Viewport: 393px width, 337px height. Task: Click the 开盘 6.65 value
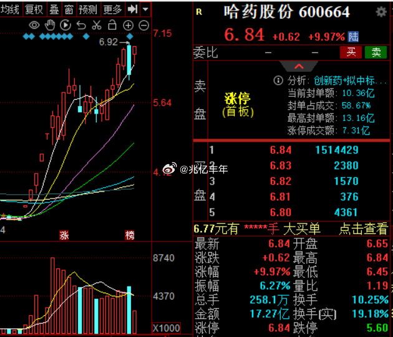point(377,243)
